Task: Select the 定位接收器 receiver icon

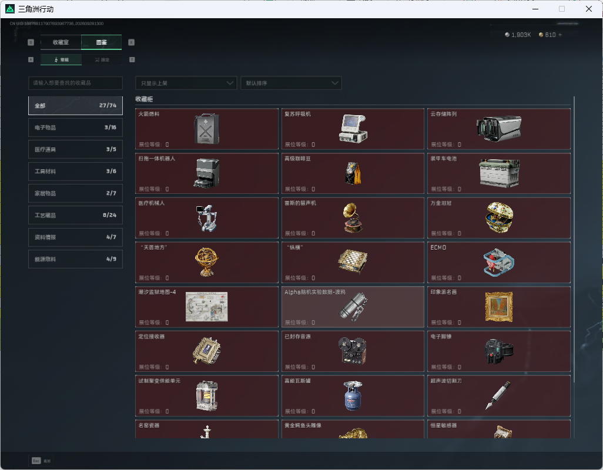Action: click(x=206, y=351)
